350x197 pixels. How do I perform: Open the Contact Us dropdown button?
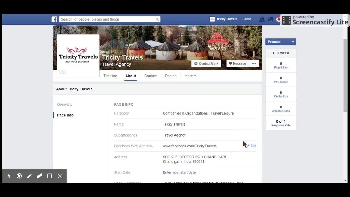pyautogui.click(x=206, y=64)
